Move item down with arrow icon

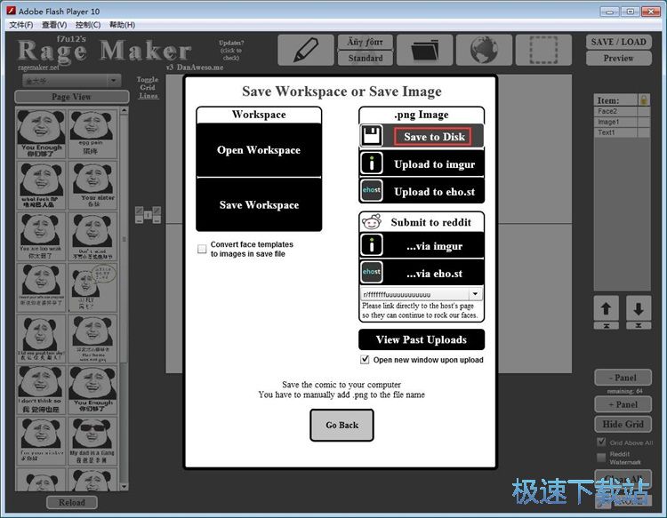(x=638, y=308)
